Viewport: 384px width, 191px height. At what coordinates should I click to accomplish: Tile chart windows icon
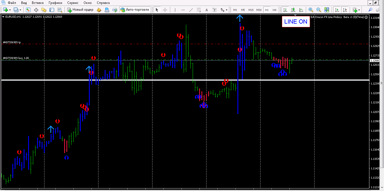pyautogui.click(x=327, y=10)
